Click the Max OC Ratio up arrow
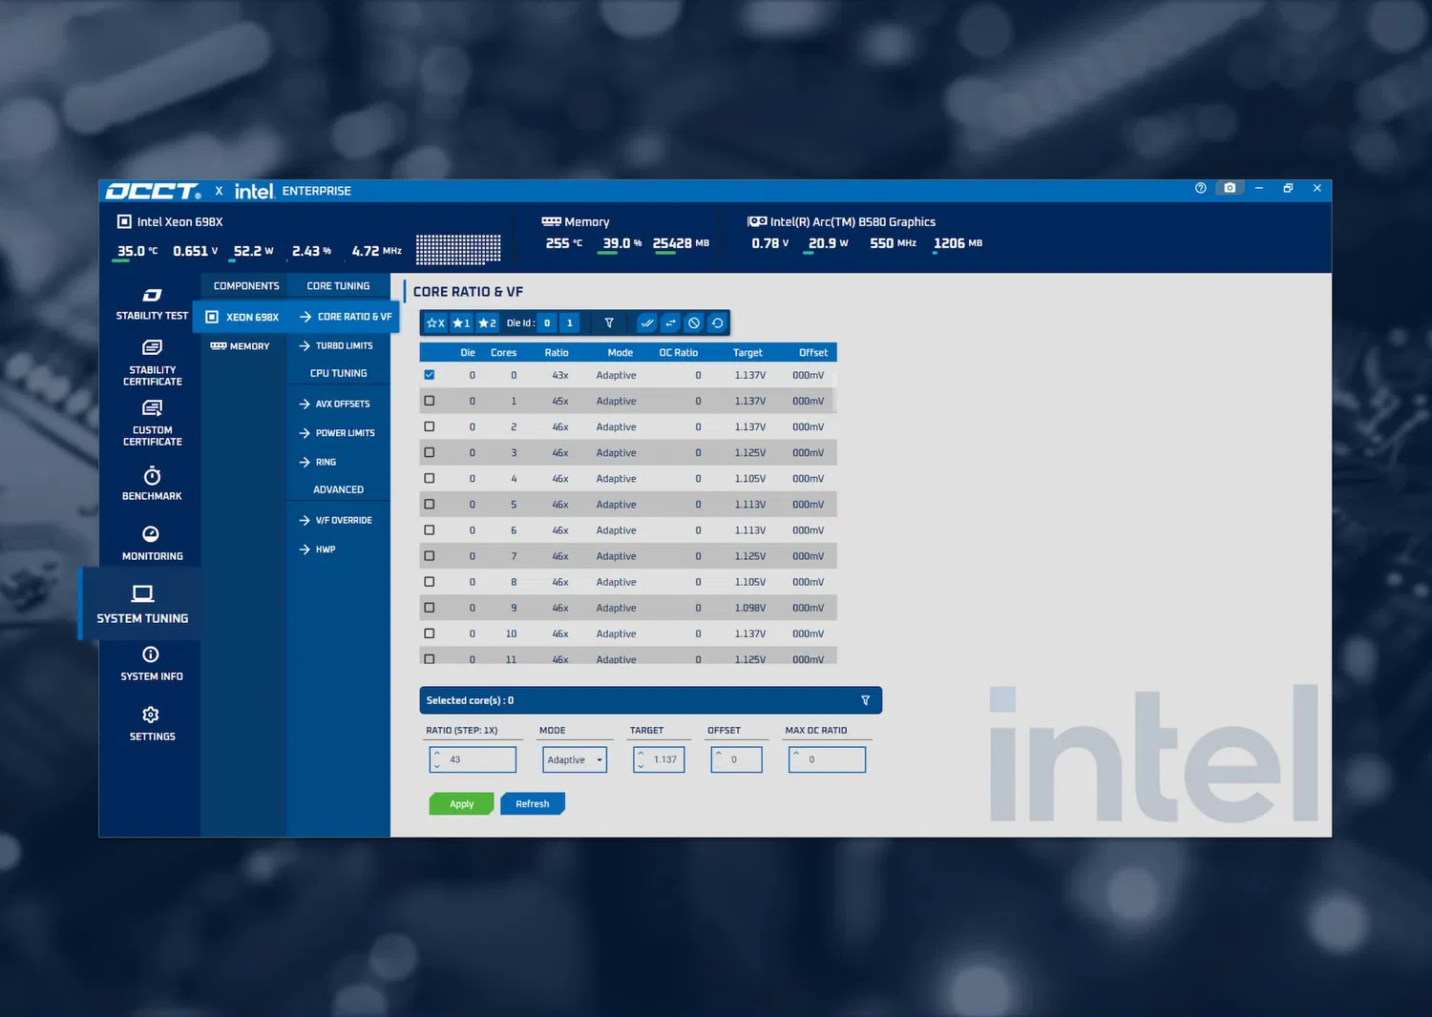 pos(796,754)
